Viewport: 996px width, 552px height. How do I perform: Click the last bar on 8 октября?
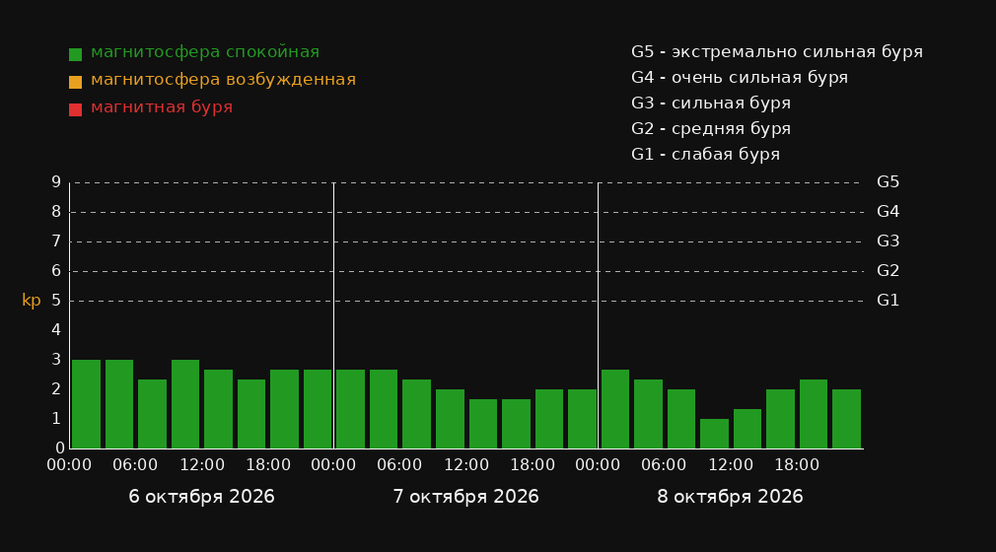[846, 419]
